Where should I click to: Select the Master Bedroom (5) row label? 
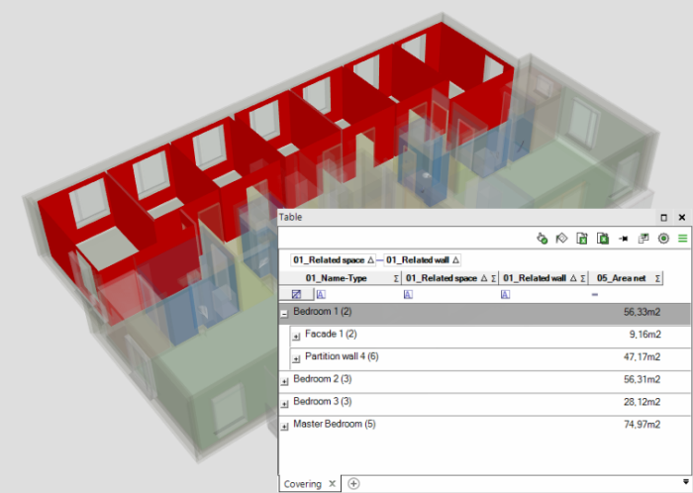coord(335,424)
